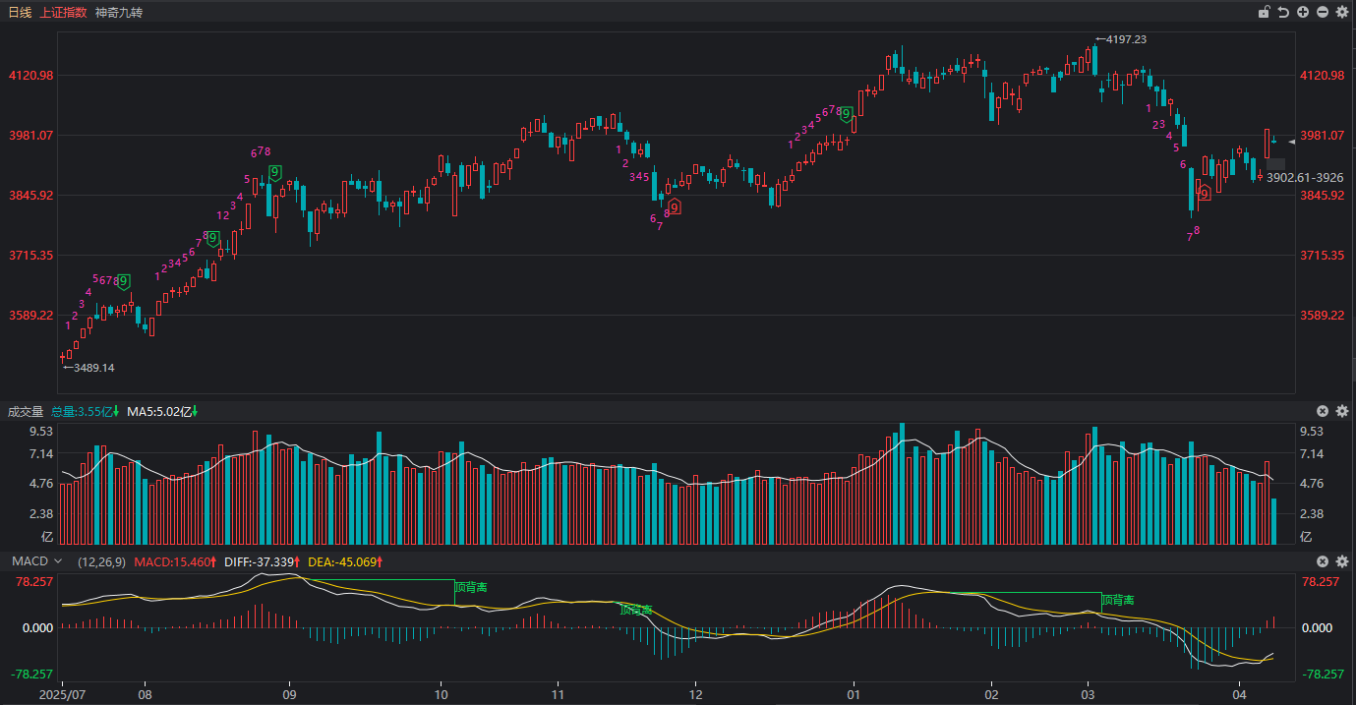This screenshot has width=1356, height=705.
Task: Select the 日线 period label
Action: coord(20,13)
